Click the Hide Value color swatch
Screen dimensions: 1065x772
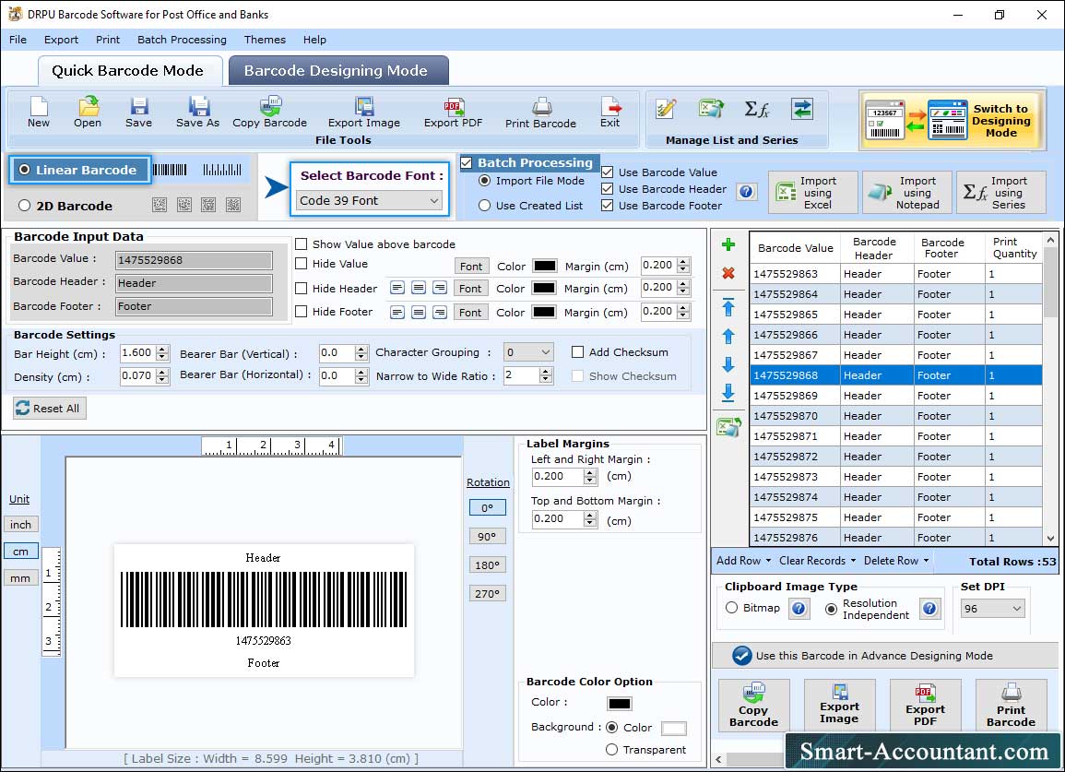[545, 266]
